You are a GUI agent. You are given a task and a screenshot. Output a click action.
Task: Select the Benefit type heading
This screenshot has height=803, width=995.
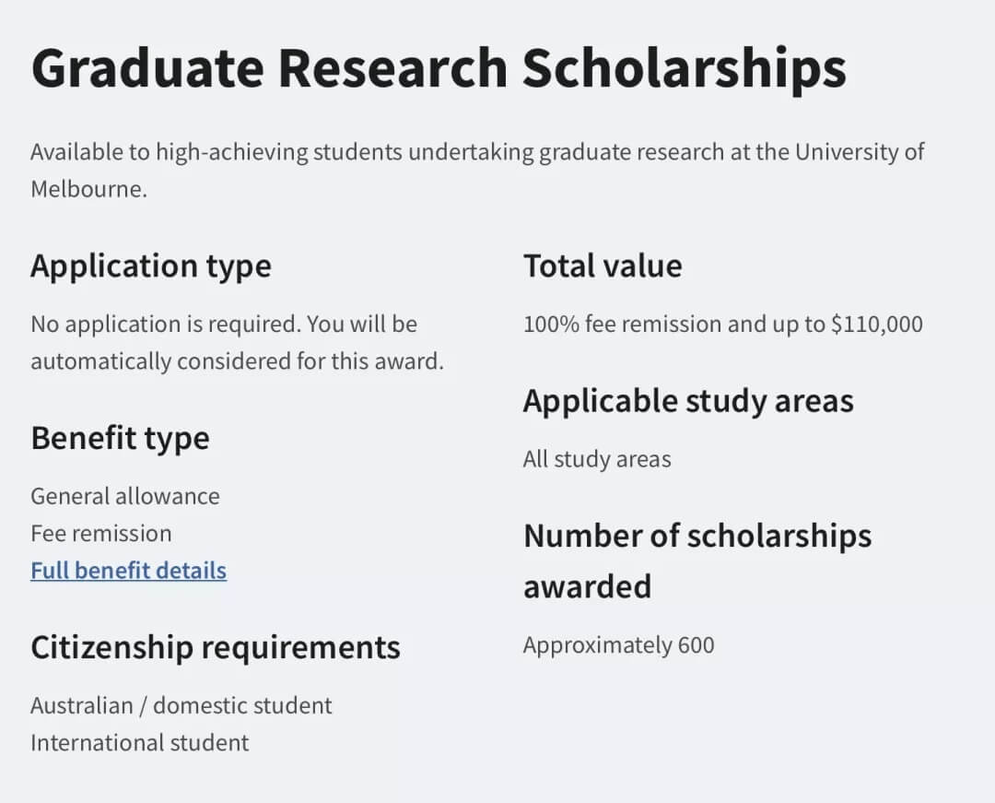[120, 439]
